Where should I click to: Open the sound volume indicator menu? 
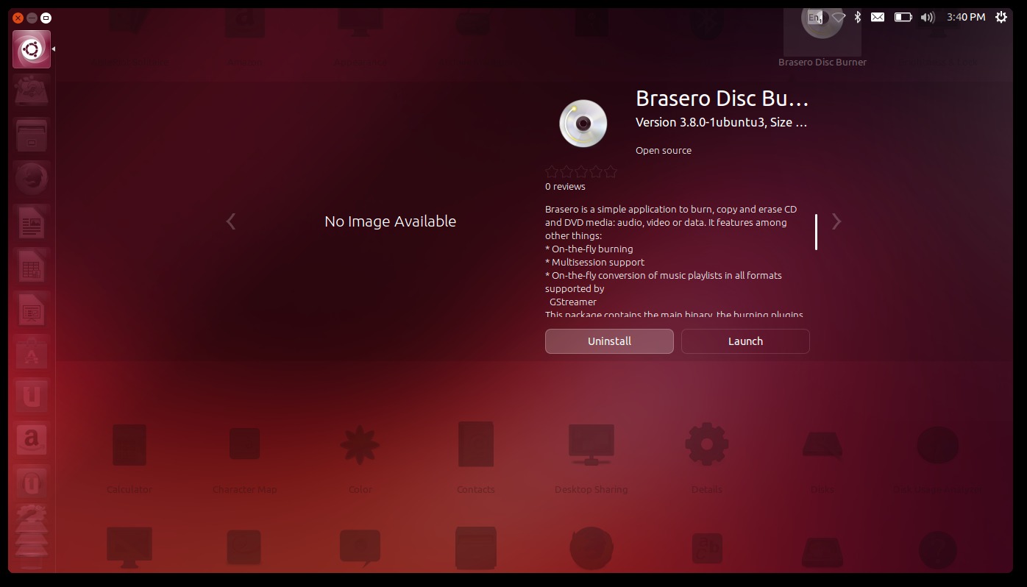pyautogui.click(x=928, y=16)
